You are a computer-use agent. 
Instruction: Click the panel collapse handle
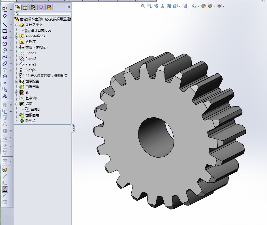coord(73,128)
